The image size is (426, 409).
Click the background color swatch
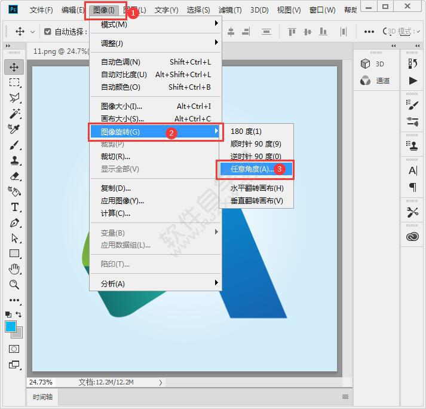pos(19,334)
